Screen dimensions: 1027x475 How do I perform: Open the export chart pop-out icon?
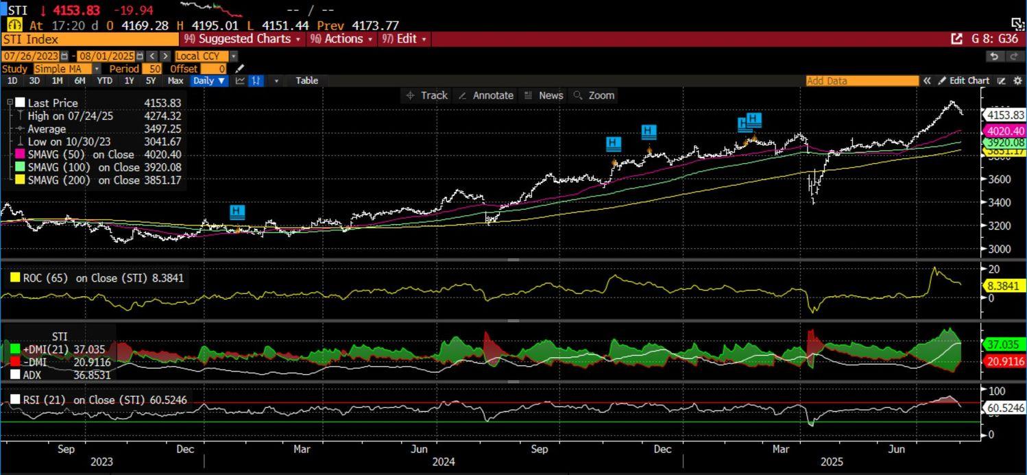(956, 39)
